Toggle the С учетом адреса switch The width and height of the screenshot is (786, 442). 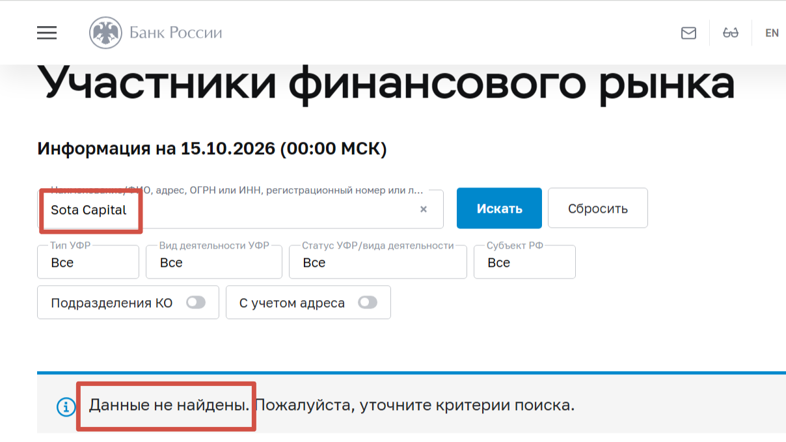(368, 303)
